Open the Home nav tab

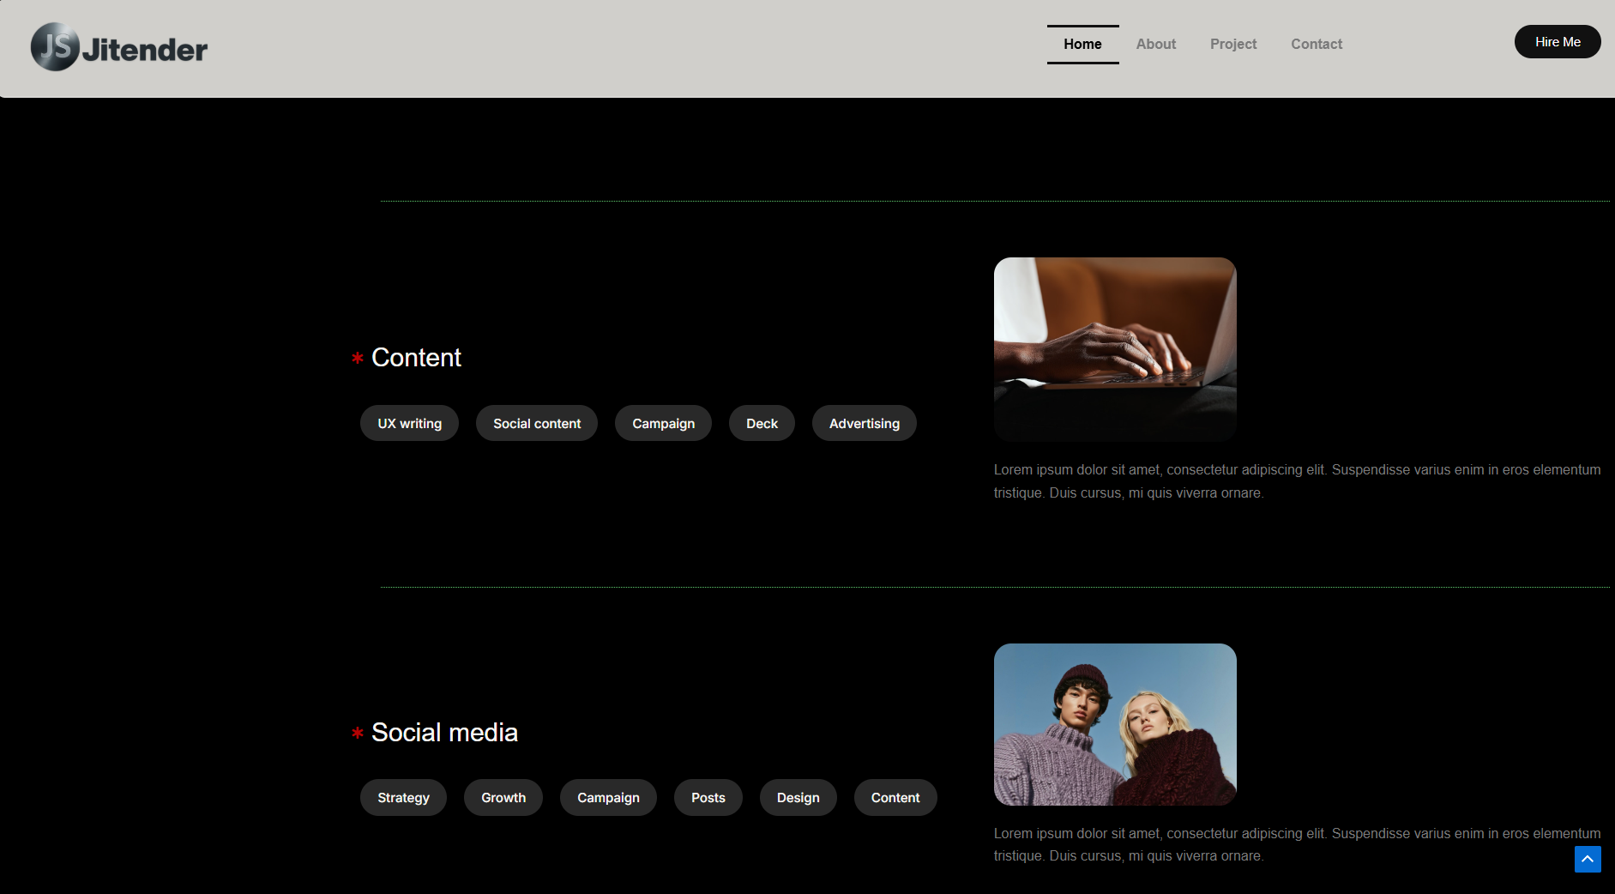tap(1082, 44)
